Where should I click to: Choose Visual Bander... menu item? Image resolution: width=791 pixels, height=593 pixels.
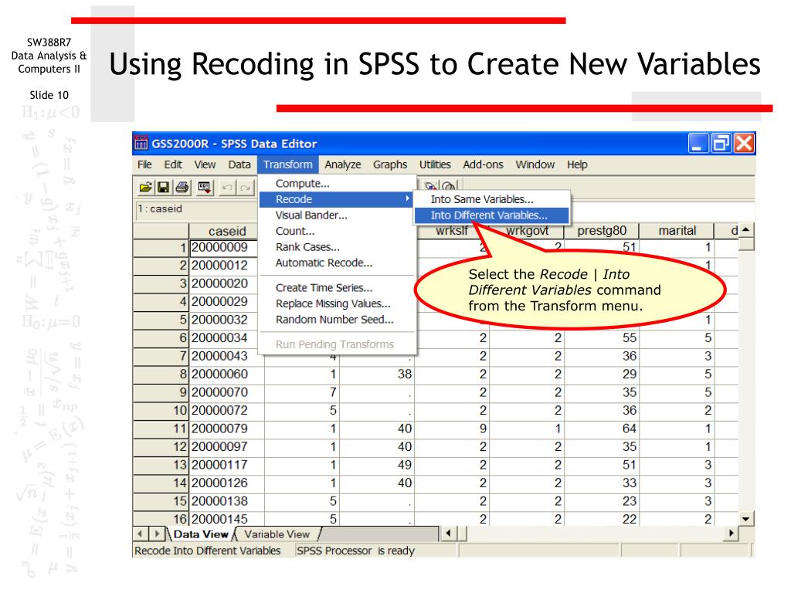tap(337, 215)
